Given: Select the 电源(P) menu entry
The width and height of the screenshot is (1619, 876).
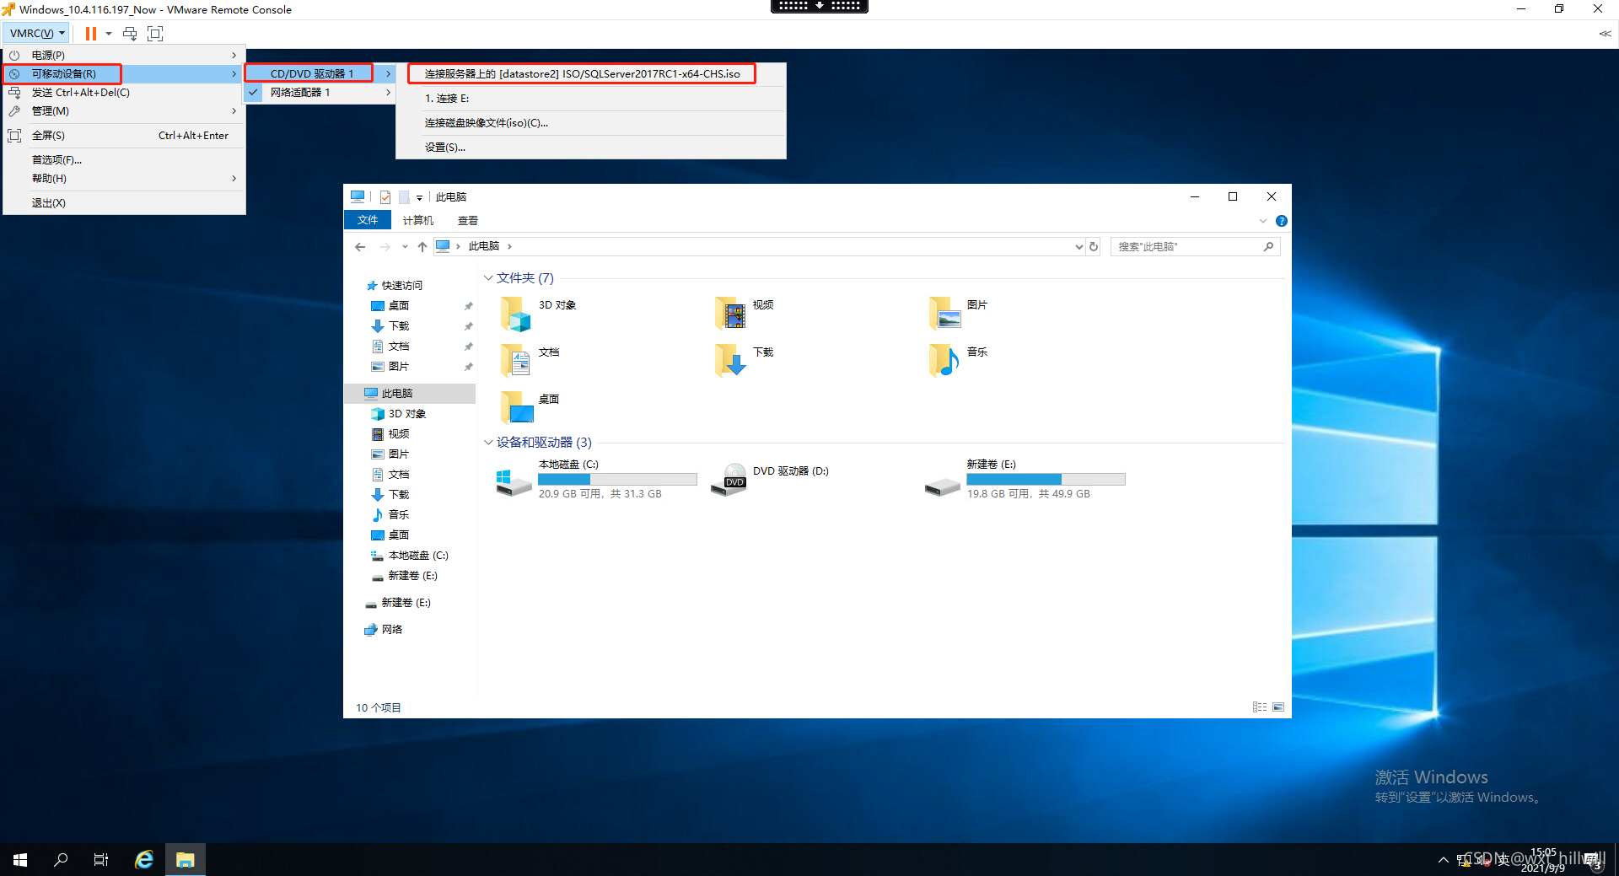Looking at the screenshot, I should pyautogui.click(x=124, y=55).
